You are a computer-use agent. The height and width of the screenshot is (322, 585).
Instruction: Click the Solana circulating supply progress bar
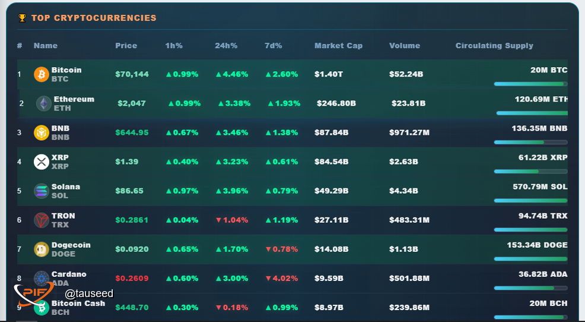(x=530, y=201)
